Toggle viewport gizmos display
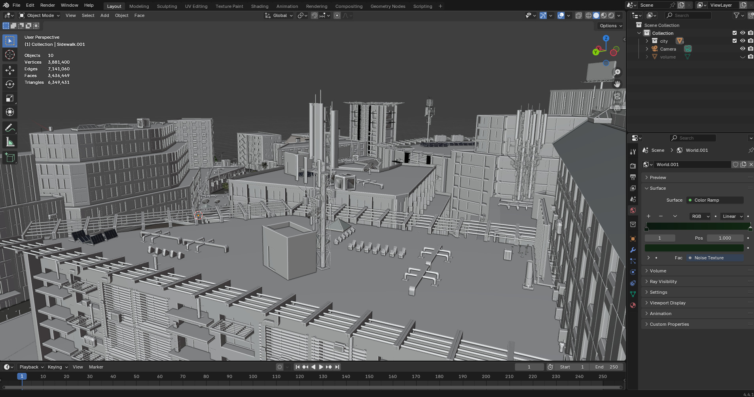The width and height of the screenshot is (754, 397). click(543, 15)
